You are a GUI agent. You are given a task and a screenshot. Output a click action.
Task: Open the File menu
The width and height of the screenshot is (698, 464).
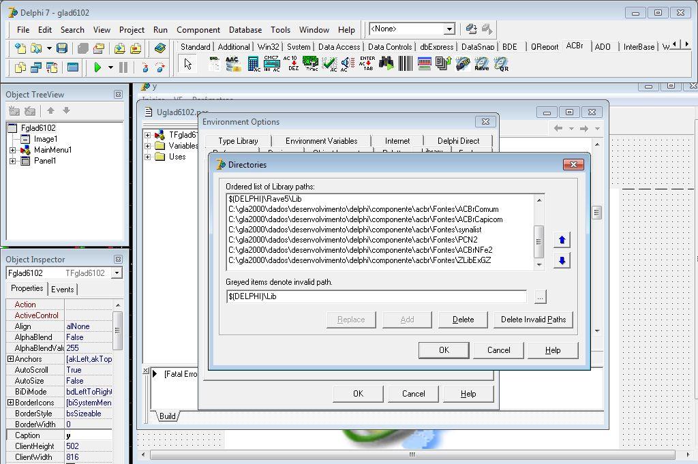(x=23, y=30)
